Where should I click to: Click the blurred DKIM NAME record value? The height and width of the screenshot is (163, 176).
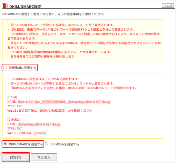[x=64, y=102]
